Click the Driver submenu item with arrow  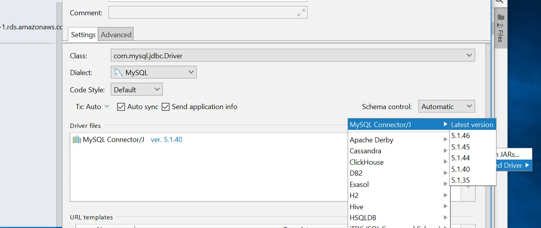point(514,165)
